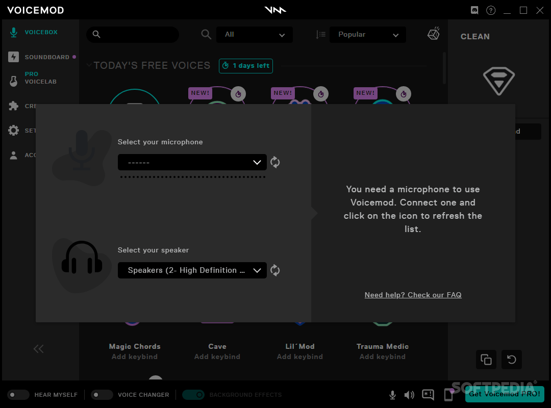
Task: Select the Trauma Medic voice label
Action: pyautogui.click(x=382, y=346)
